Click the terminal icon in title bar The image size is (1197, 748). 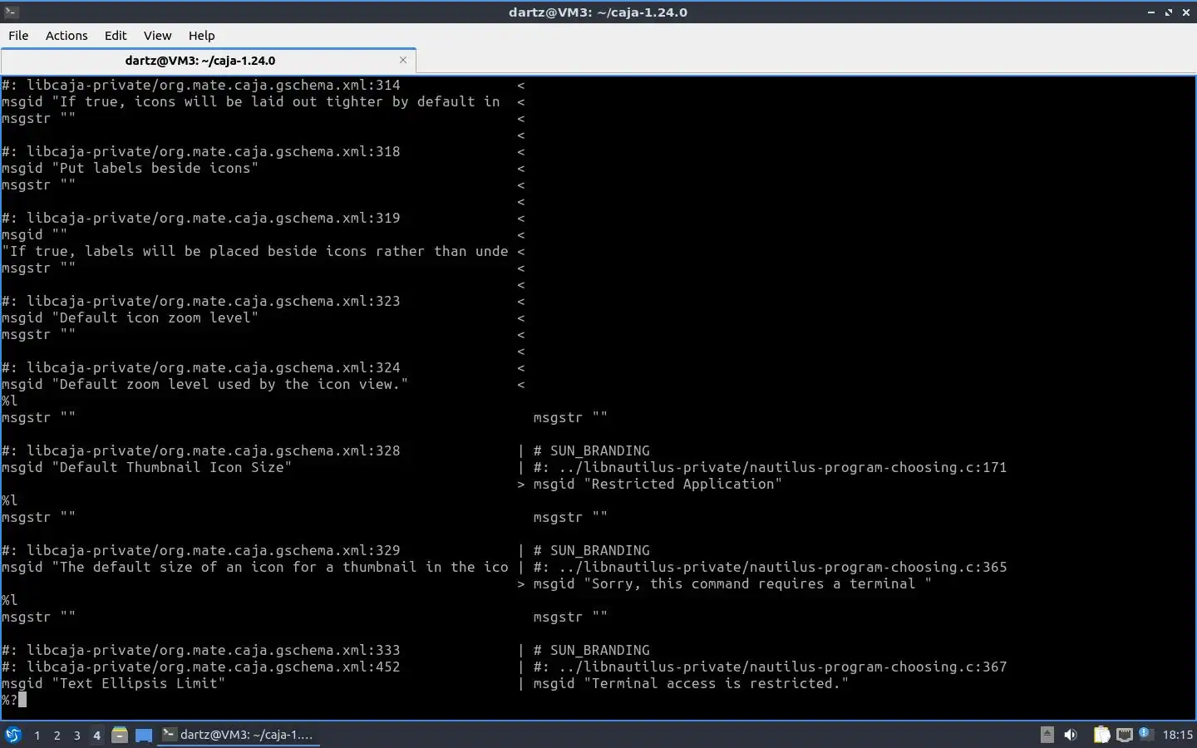point(12,12)
